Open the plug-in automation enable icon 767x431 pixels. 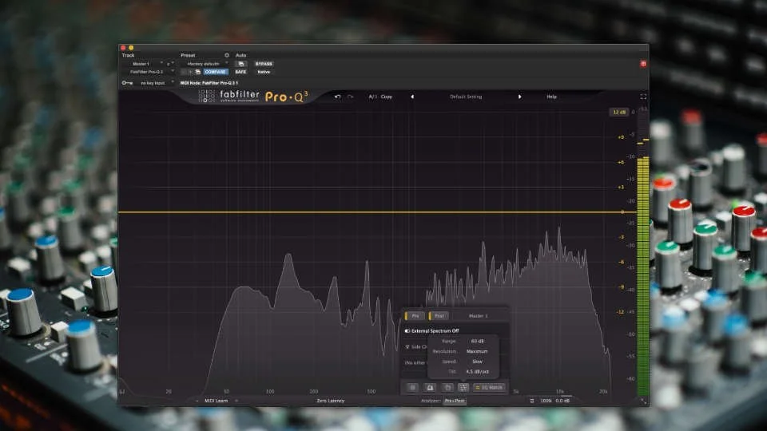coord(240,64)
